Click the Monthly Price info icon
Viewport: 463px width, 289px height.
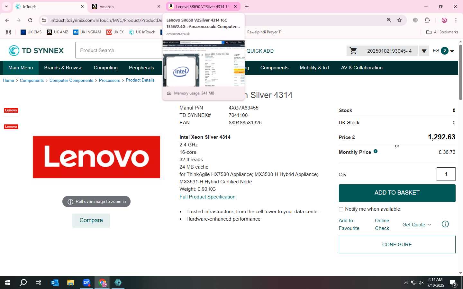click(376, 151)
